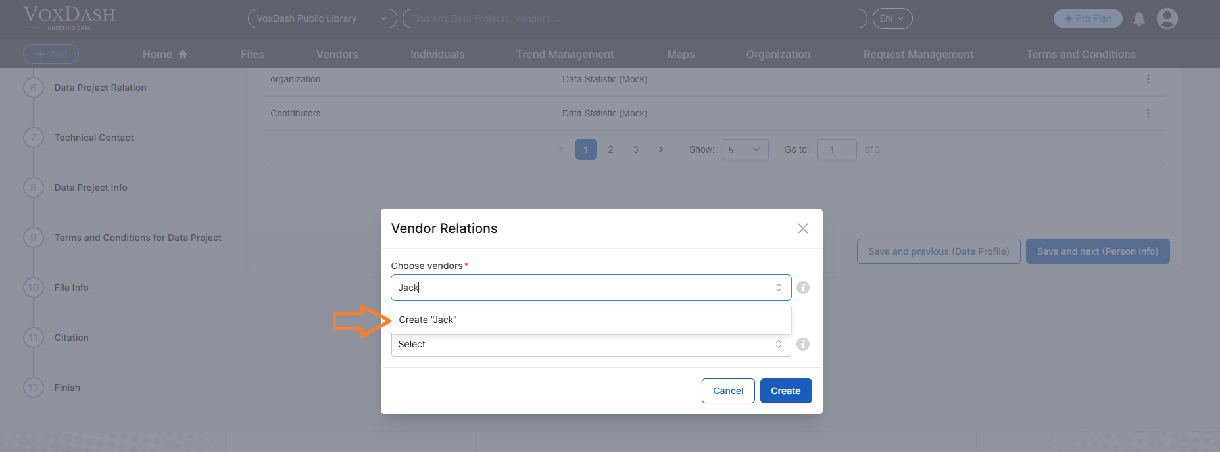1220x452 pixels.
Task: Open Finish step
Action: 67,388
